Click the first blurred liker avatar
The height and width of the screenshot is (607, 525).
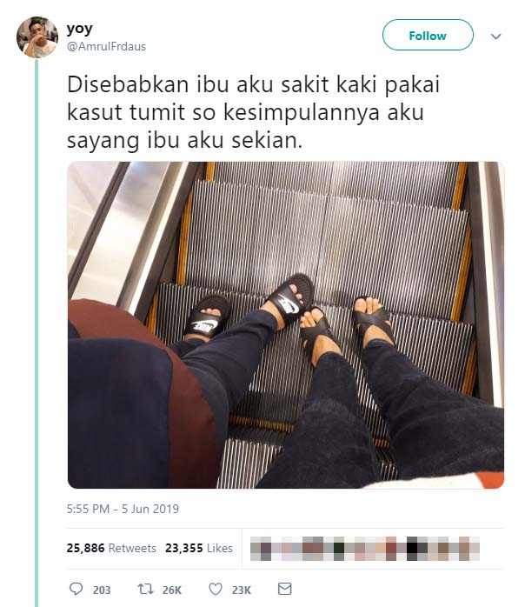[x=261, y=549]
